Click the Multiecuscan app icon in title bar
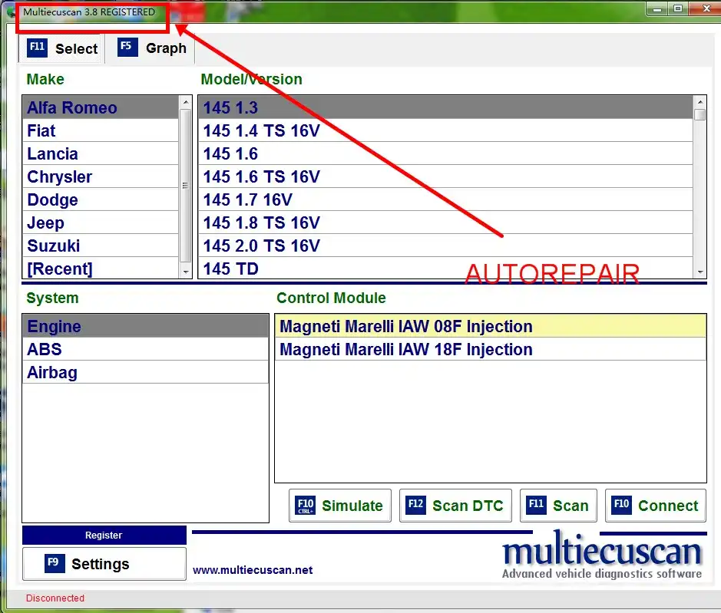The height and width of the screenshot is (613, 721). pos(12,12)
